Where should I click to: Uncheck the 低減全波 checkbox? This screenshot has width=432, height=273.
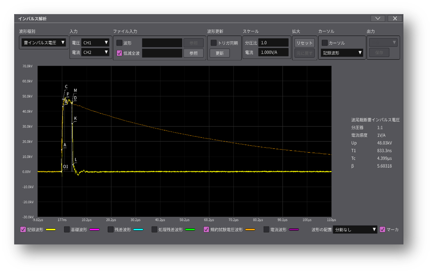119,53
